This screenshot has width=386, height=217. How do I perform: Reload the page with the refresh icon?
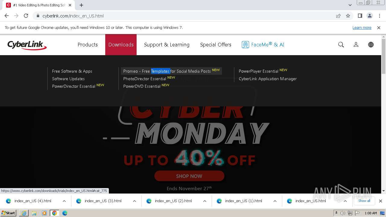point(26,16)
